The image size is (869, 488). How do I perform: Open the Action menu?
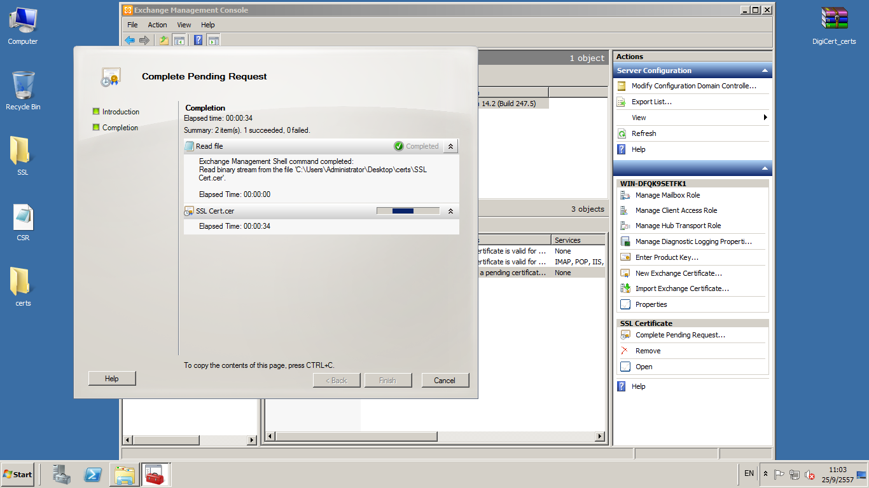tap(157, 25)
